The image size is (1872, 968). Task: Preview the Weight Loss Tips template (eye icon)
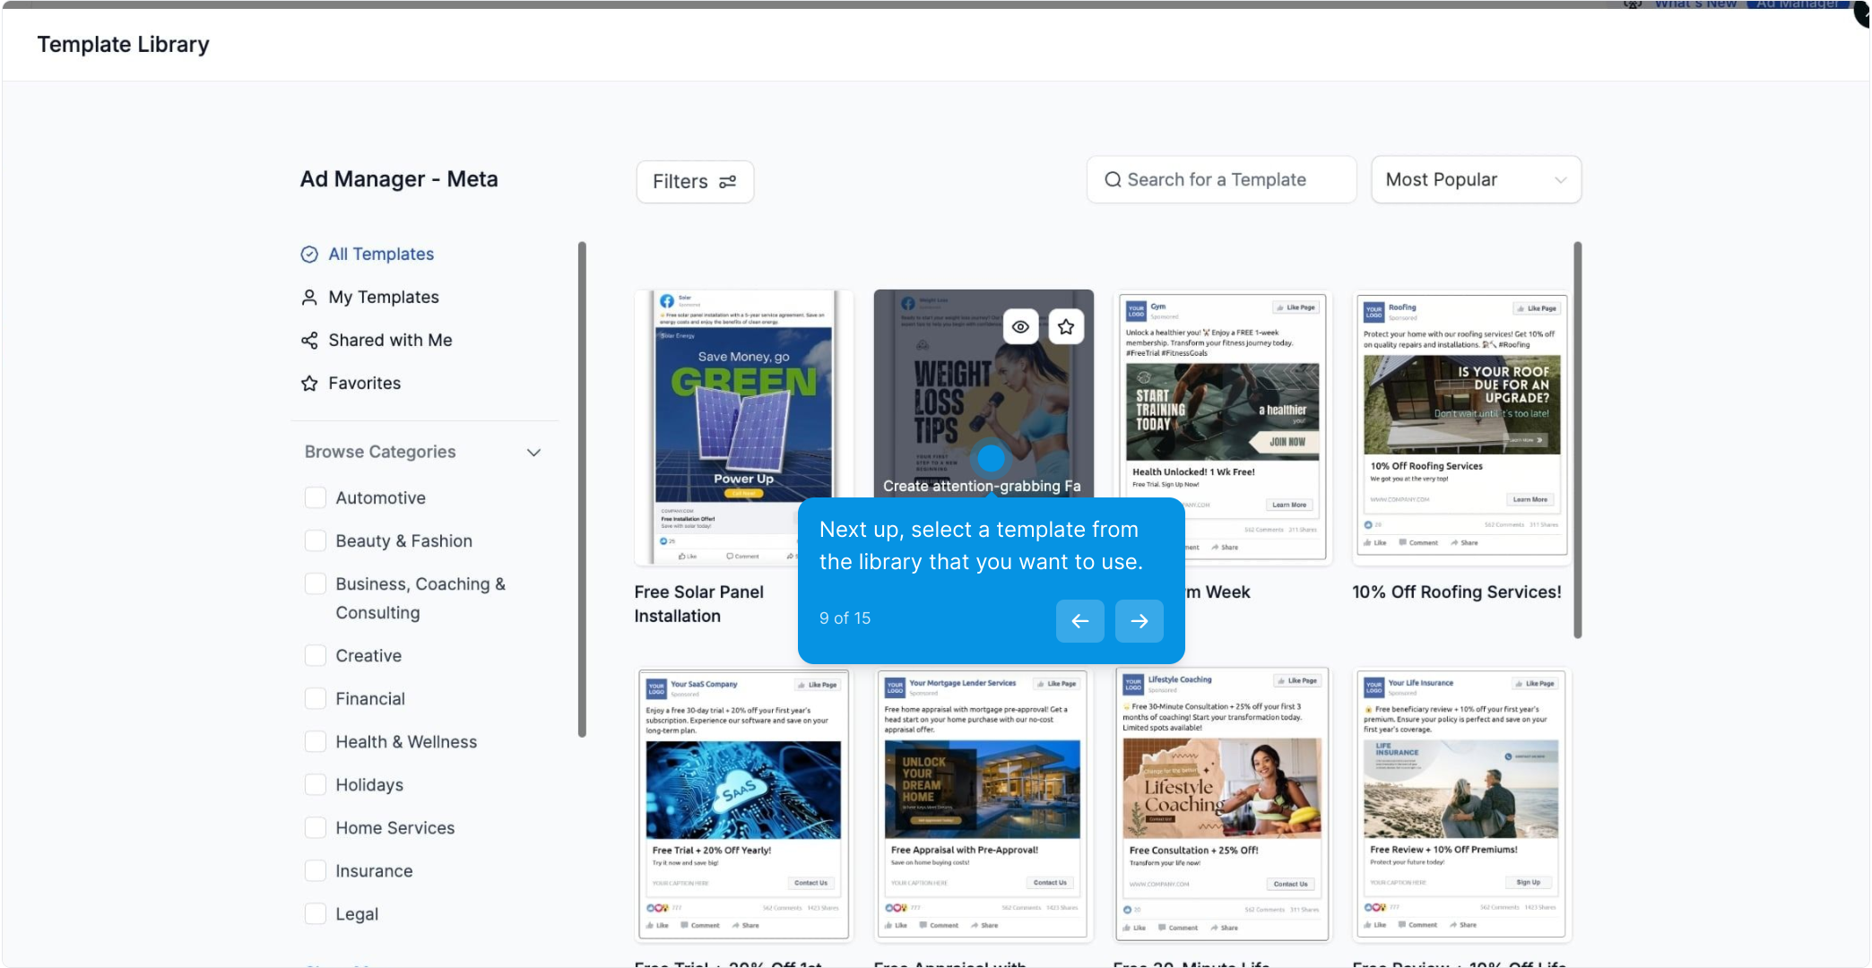point(1020,327)
